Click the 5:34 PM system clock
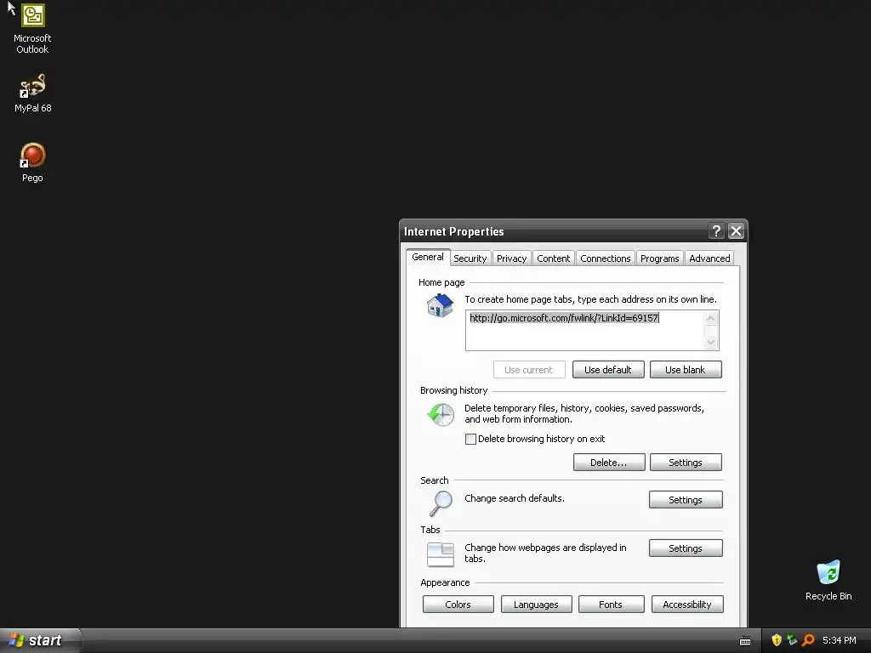 839,640
